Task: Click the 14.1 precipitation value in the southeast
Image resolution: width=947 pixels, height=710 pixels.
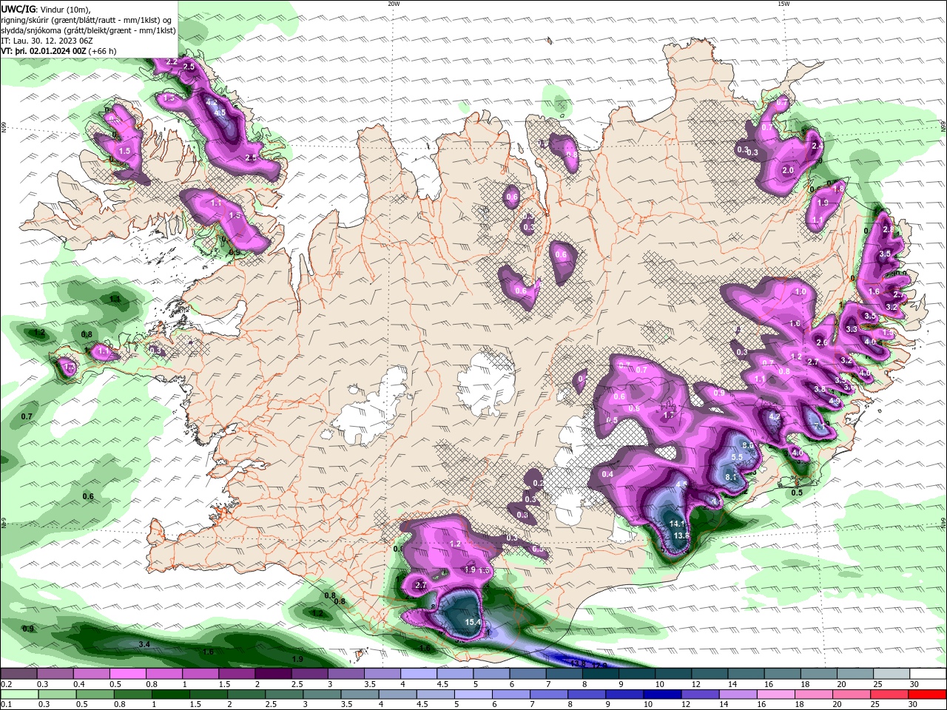Action: 677,524
